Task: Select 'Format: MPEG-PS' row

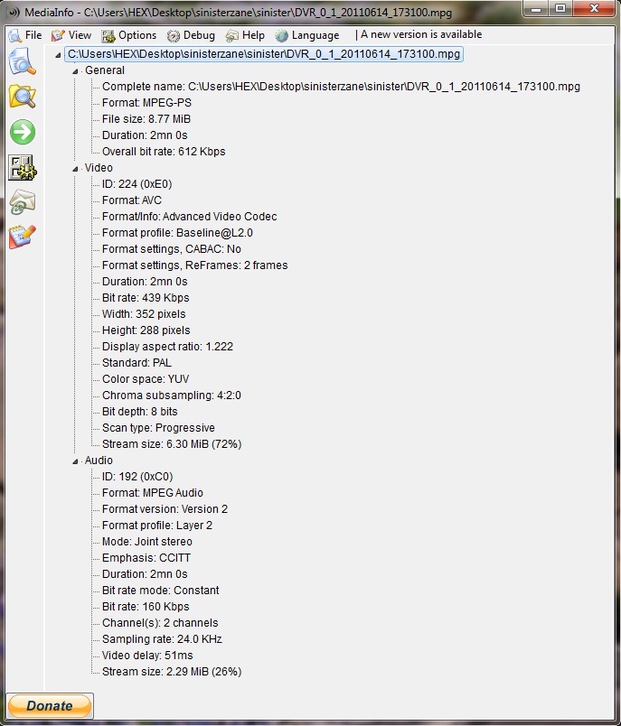Action: pos(146,103)
